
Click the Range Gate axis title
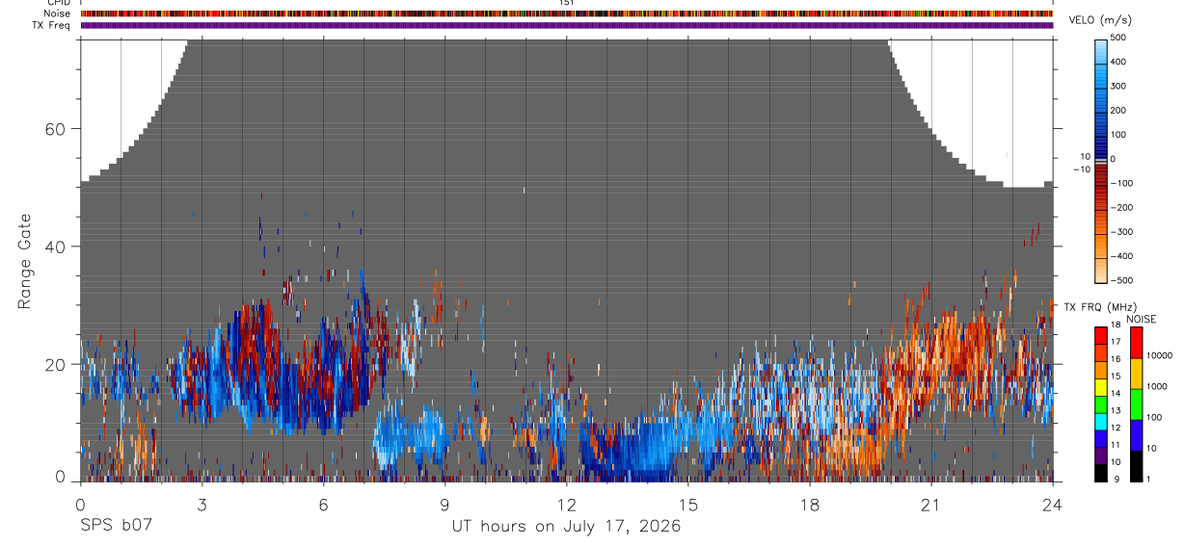24,261
